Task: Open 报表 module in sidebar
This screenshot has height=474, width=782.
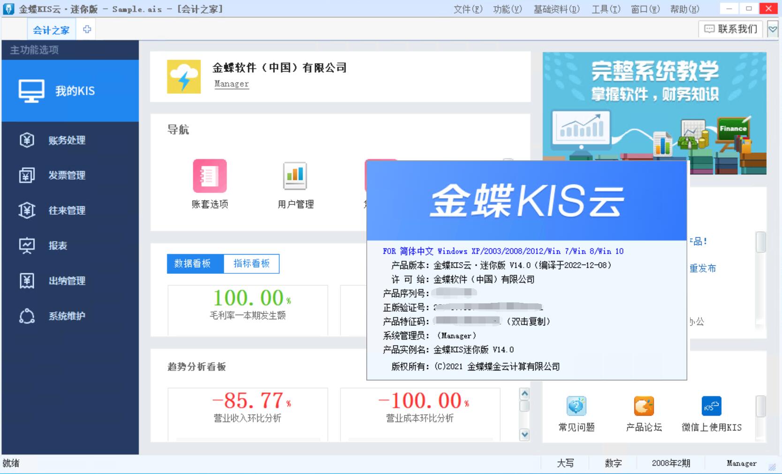Action: (70, 246)
